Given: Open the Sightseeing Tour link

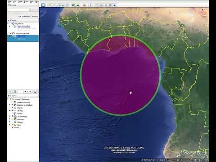Looking at the screenshot, I should (x=24, y=26).
